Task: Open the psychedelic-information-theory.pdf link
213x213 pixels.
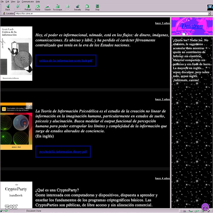Action: click(63, 152)
